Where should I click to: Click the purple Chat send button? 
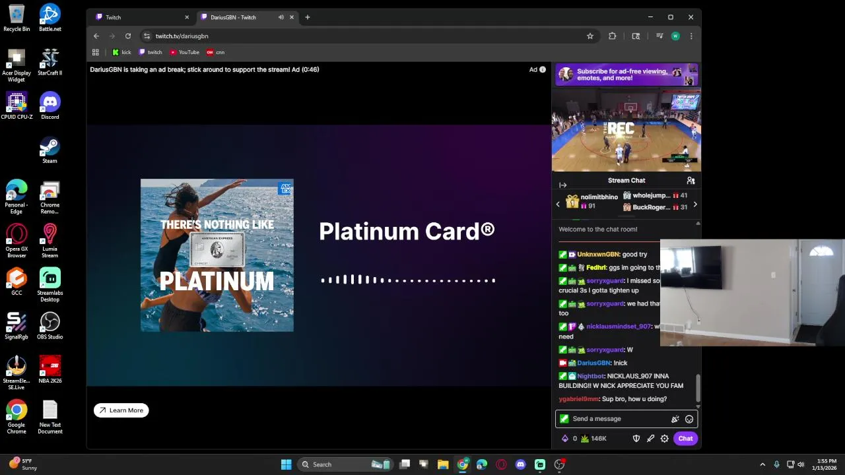[x=685, y=439]
